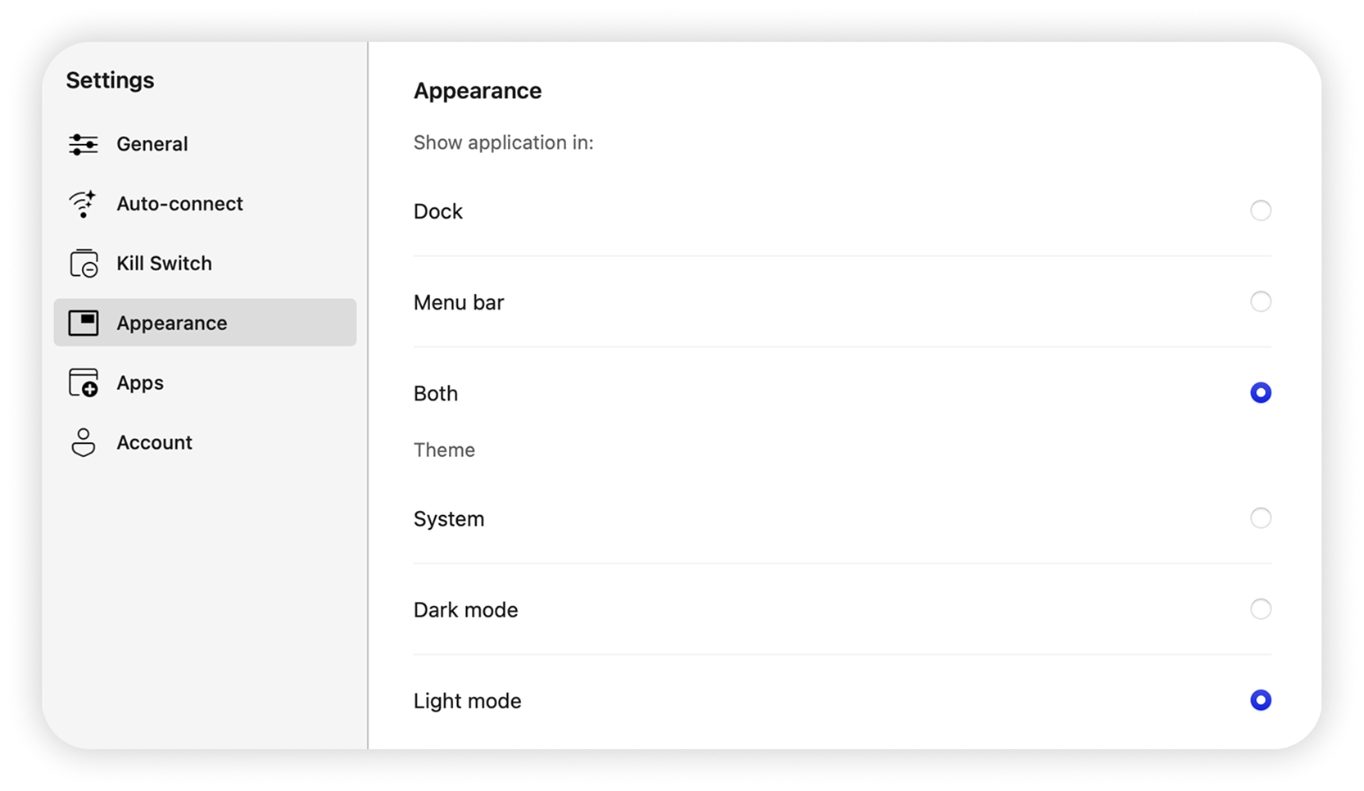Click the Apps icon in sidebar
This screenshot has width=1364, height=791.
(x=84, y=383)
